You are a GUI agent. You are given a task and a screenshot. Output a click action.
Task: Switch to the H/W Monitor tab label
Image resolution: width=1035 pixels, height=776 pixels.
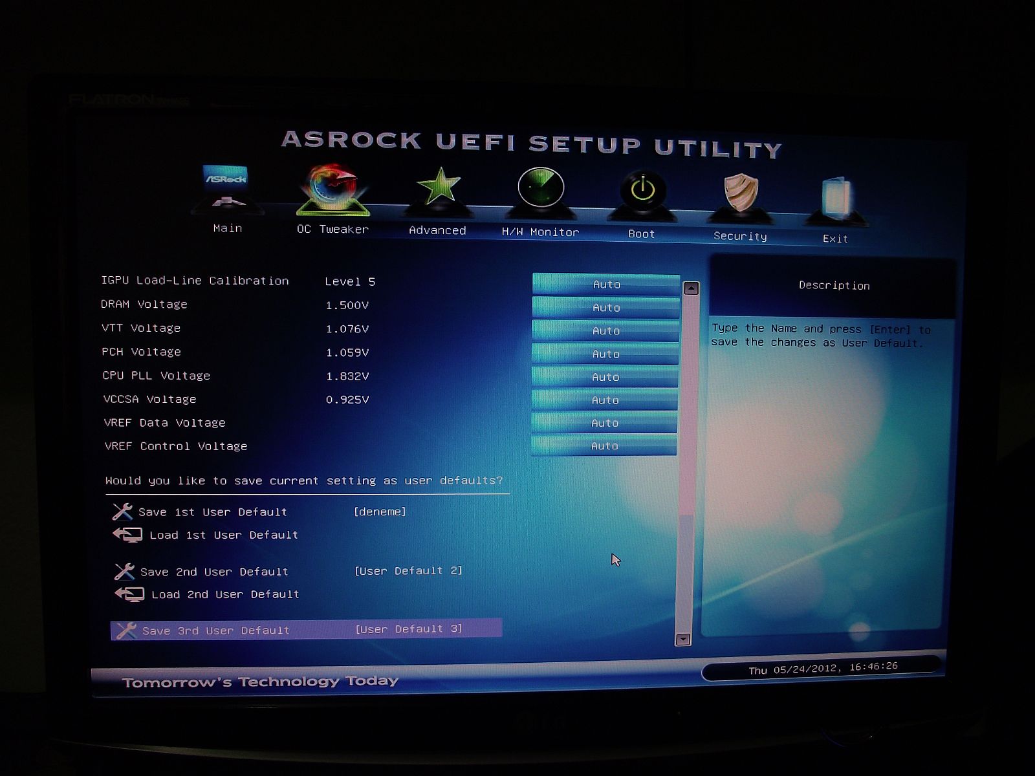coord(540,232)
